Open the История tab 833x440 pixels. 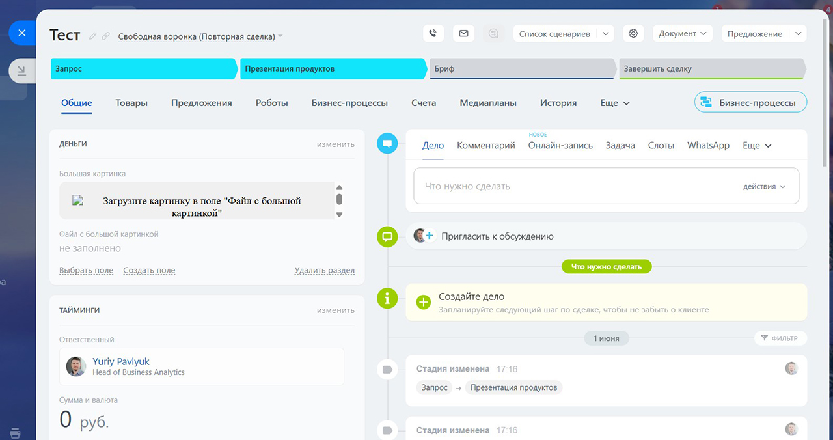(558, 103)
